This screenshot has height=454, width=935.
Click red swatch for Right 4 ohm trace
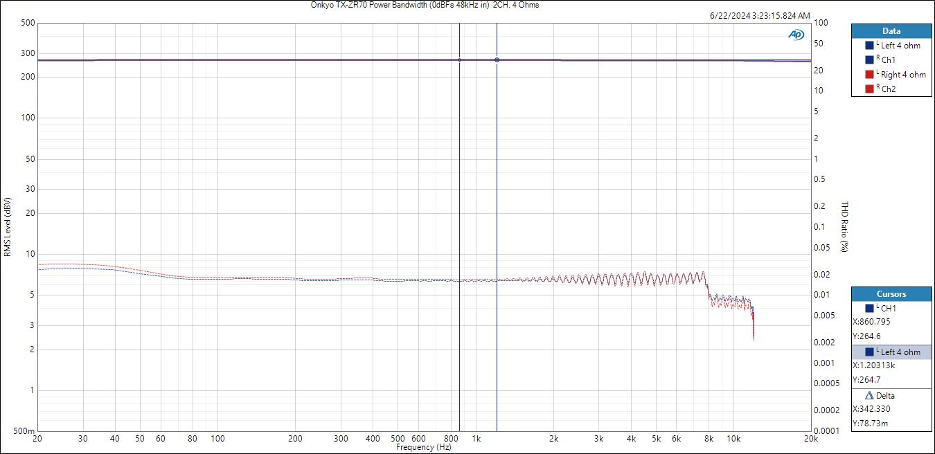coord(869,75)
